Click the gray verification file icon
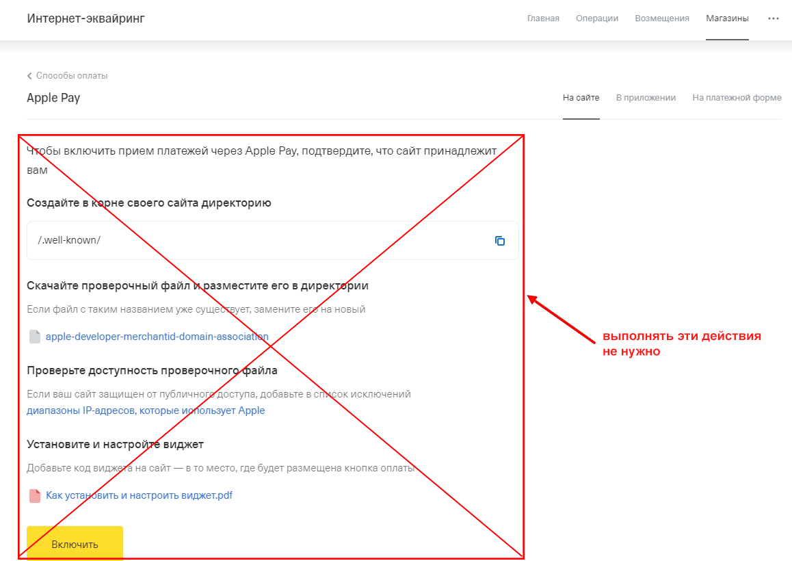 coord(35,337)
